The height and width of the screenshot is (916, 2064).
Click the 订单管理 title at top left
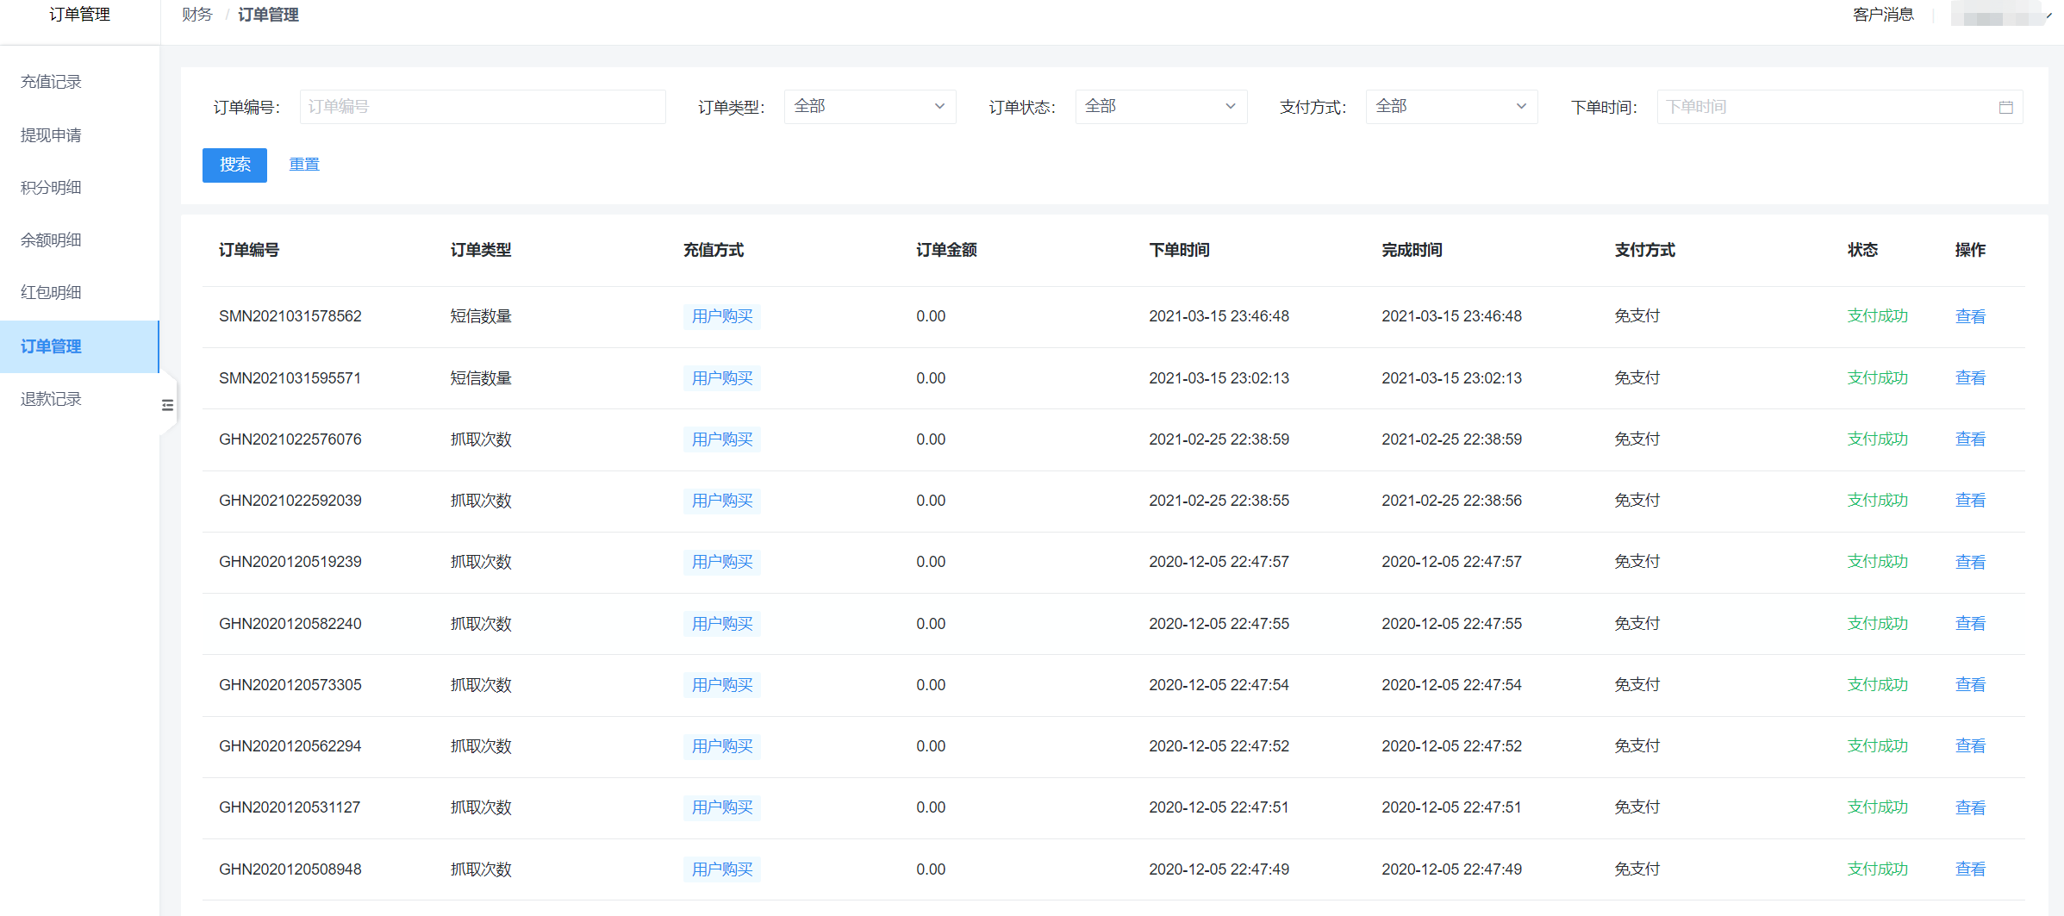click(79, 15)
